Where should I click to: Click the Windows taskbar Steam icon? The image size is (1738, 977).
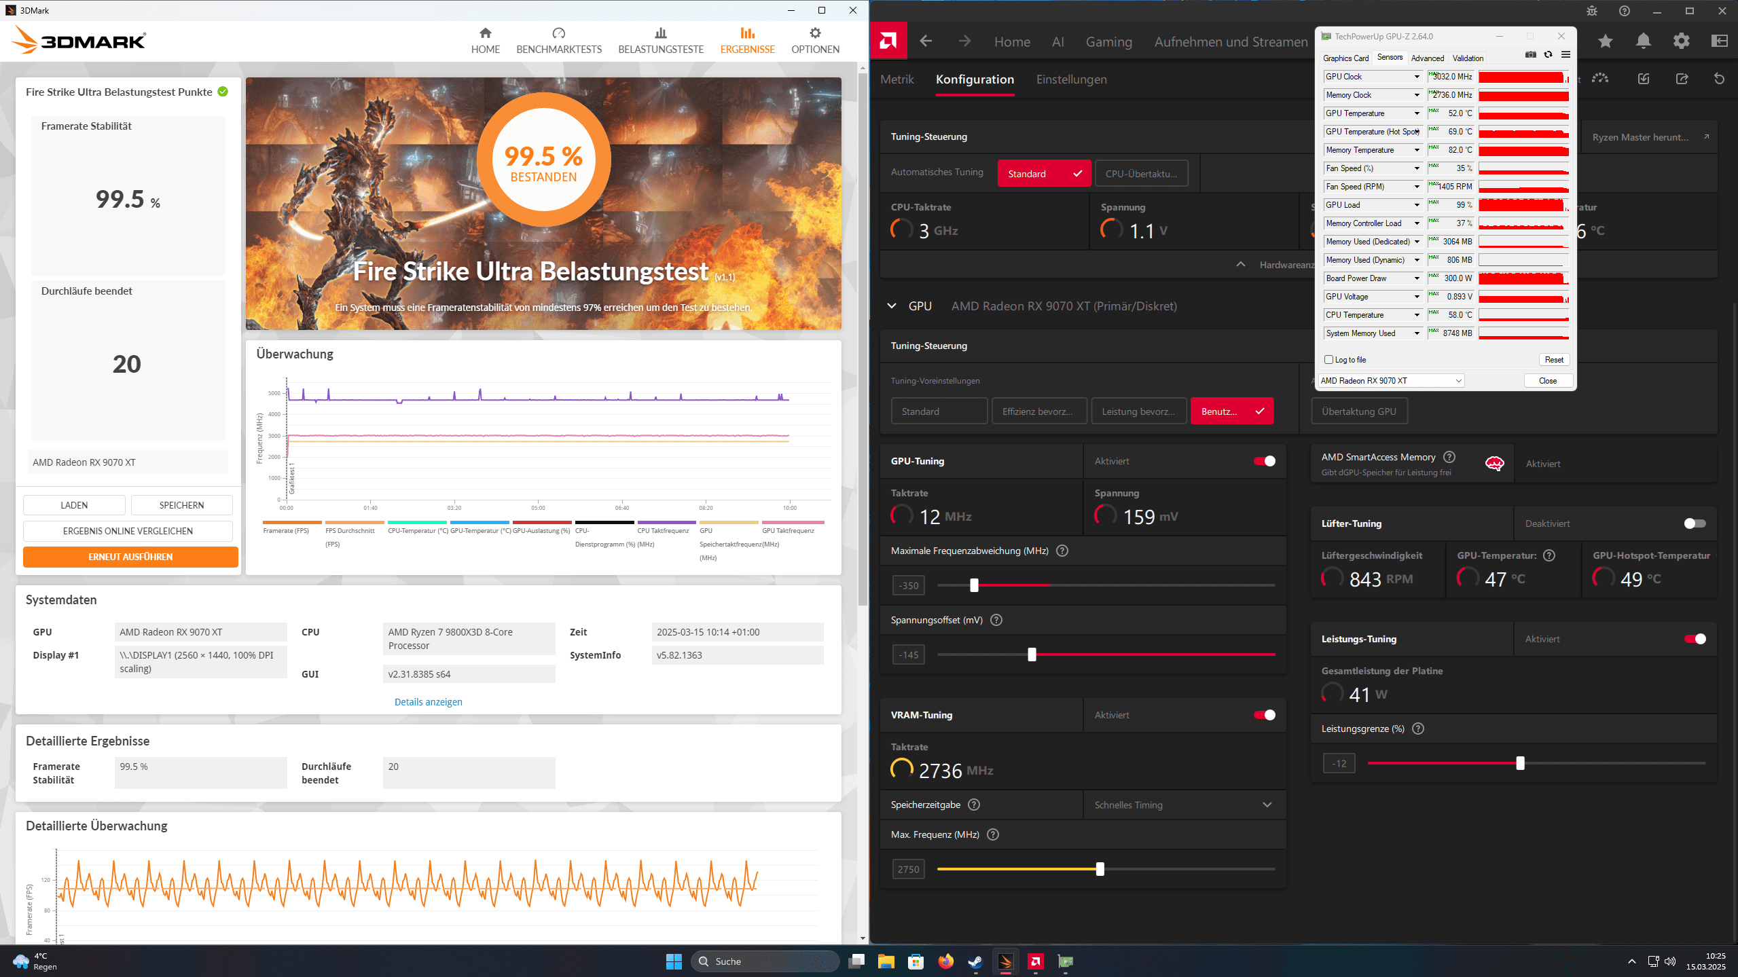(975, 960)
